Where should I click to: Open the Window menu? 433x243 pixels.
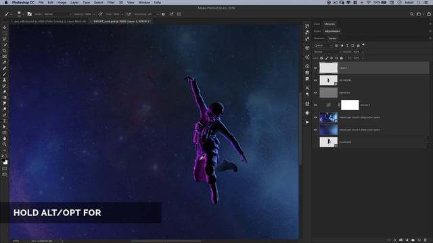(144, 3)
